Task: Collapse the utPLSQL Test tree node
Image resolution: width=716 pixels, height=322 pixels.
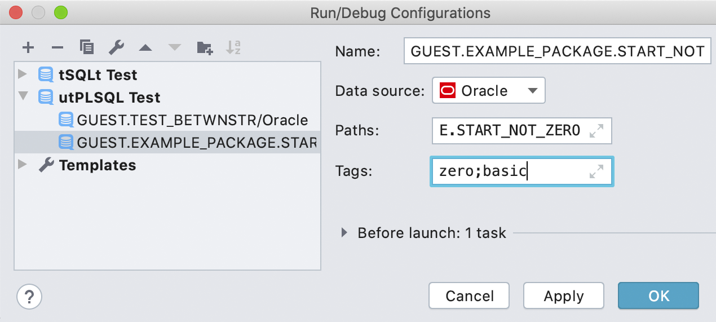Action: click(23, 96)
